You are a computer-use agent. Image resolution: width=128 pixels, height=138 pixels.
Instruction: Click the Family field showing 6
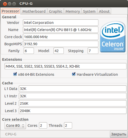pyautogui.click(x=29, y=51)
